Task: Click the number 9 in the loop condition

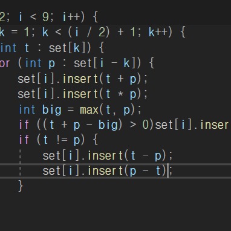Action: [45, 18]
